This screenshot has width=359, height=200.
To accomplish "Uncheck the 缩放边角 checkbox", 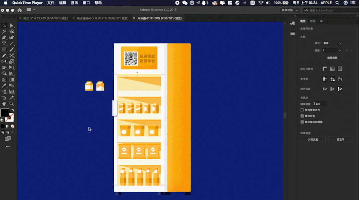I will 302,116.
